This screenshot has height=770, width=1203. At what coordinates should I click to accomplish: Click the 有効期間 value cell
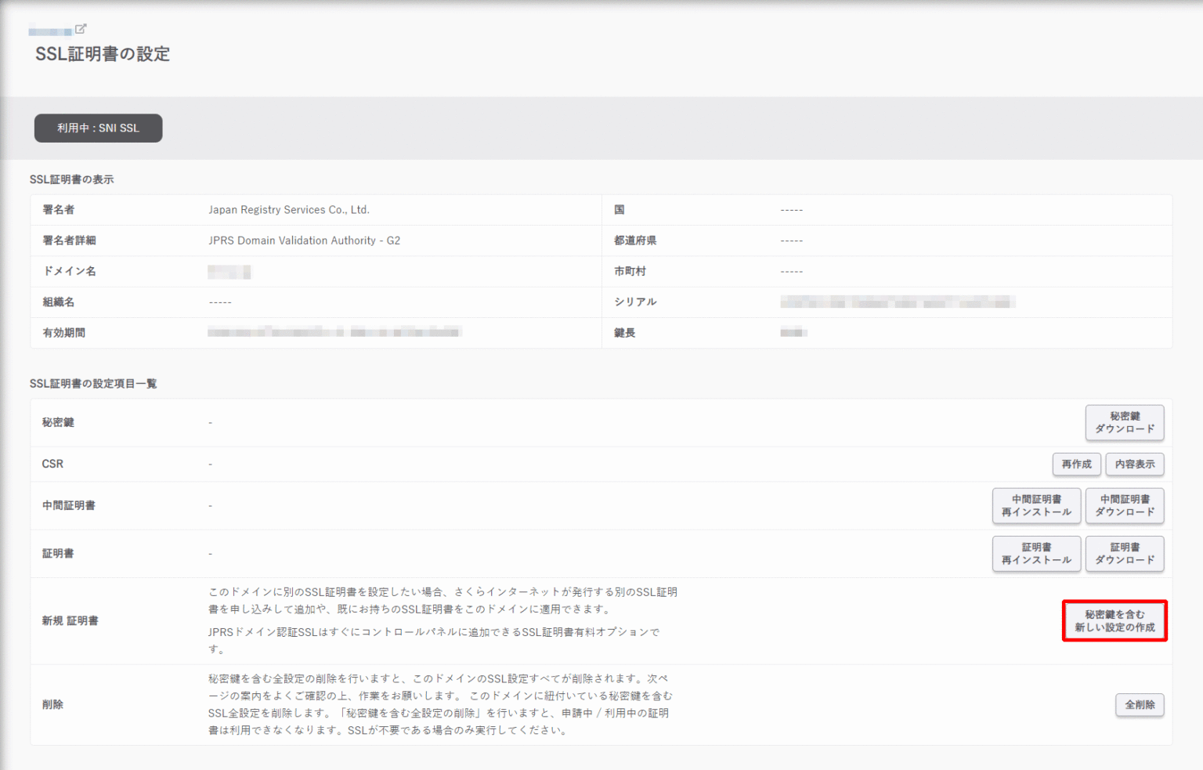pyautogui.click(x=333, y=331)
